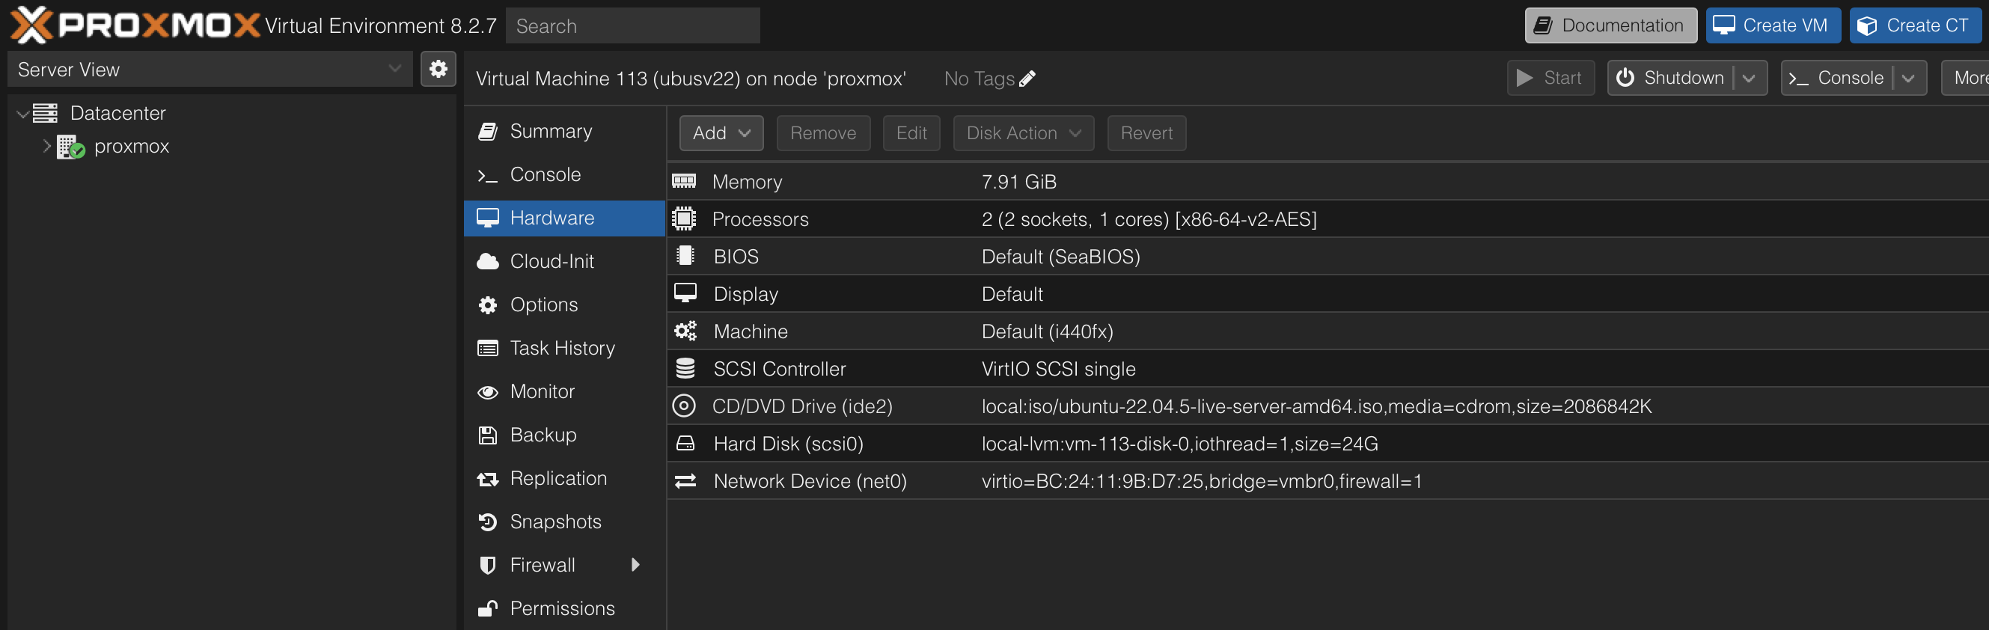This screenshot has width=1989, height=630.
Task: Click the Revert button
Action: coord(1146,134)
